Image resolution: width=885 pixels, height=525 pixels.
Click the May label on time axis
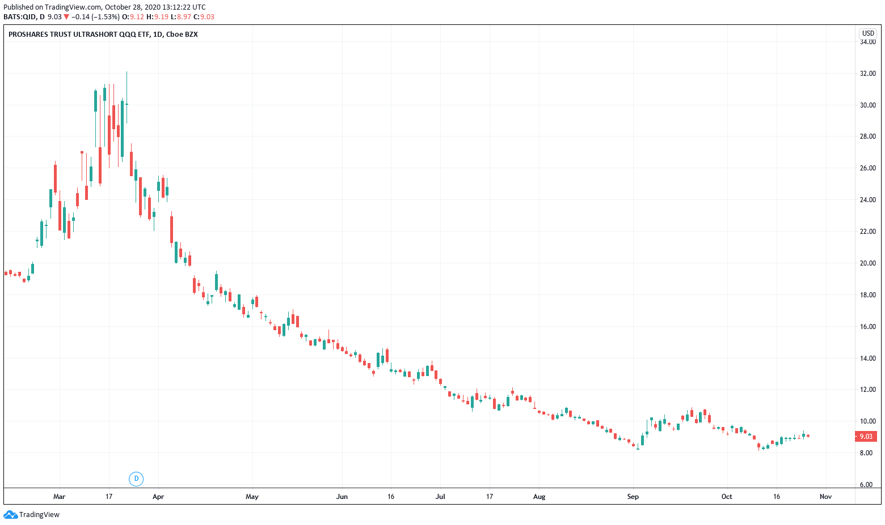coord(252,497)
